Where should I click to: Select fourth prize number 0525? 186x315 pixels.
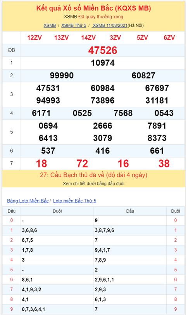pyautogui.click(x=82, y=113)
